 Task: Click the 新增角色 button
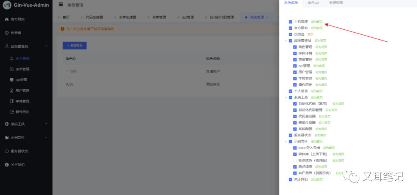pos(75,45)
